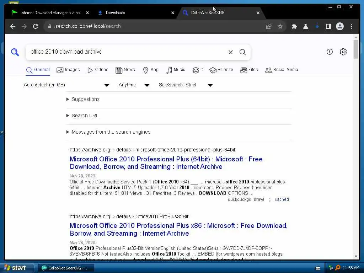Expand the Search URL section
Viewport: 364px width, 273px height.
(x=82, y=116)
